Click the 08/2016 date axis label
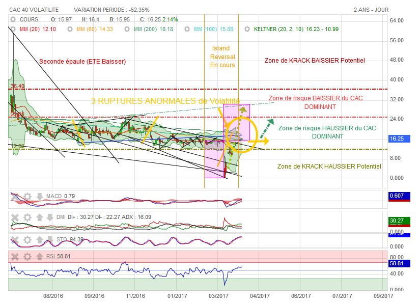The width and height of the screenshot is (420, 304). (53, 296)
